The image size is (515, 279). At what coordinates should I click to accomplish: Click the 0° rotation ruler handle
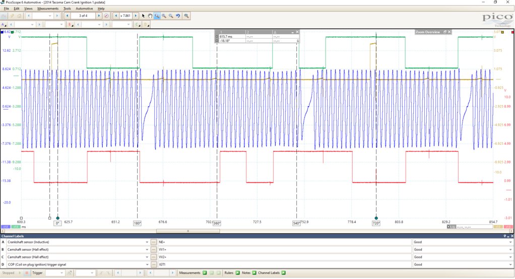coord(58,218)
